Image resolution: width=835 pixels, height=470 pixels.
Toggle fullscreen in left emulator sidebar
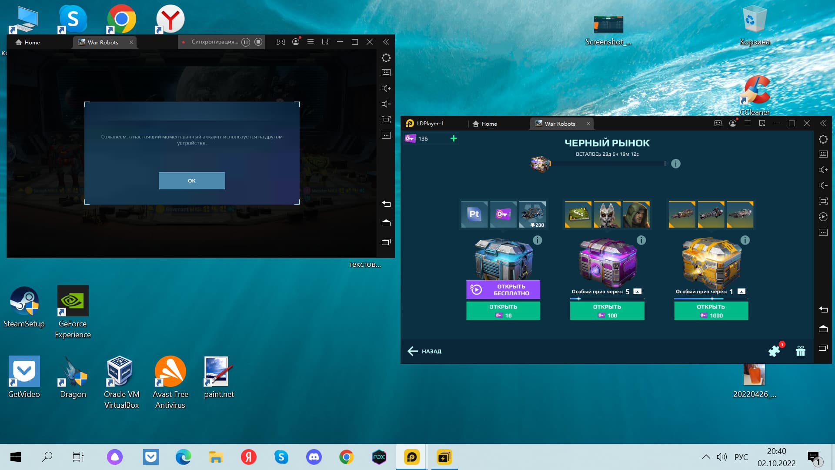(x=386, y=120)
